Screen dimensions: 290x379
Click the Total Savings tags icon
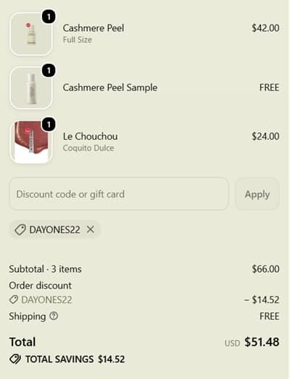[15, 359]
